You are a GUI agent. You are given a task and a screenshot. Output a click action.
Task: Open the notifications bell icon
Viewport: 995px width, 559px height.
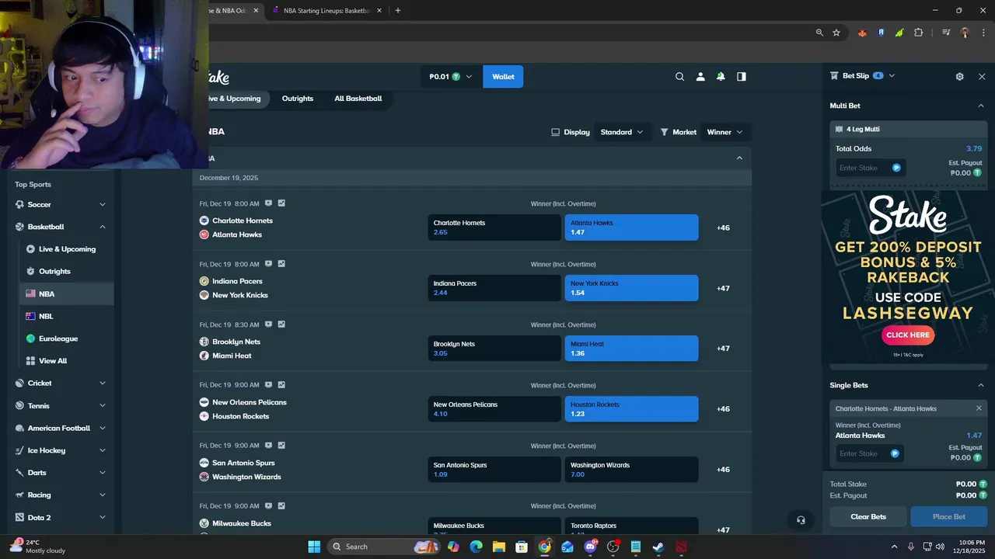click(x=721, y=77)
